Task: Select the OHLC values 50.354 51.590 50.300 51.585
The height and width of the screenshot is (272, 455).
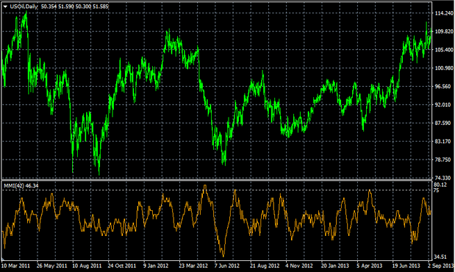Action: coord(75,6)
